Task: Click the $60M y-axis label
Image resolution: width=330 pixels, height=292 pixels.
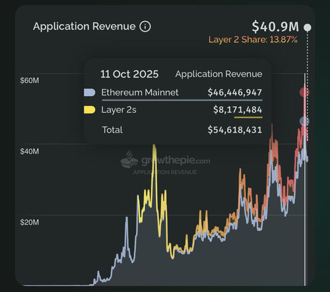Action: [x=30, y=80]
